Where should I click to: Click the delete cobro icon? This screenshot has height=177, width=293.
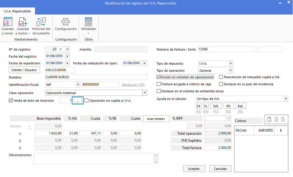coord(283,119)
